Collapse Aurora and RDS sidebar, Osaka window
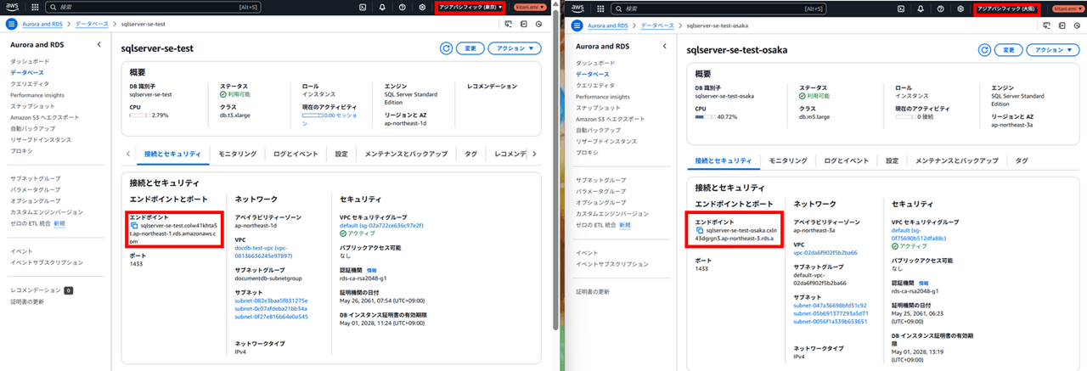Viewport: 1087px width, 371px height. coord(664,45)
